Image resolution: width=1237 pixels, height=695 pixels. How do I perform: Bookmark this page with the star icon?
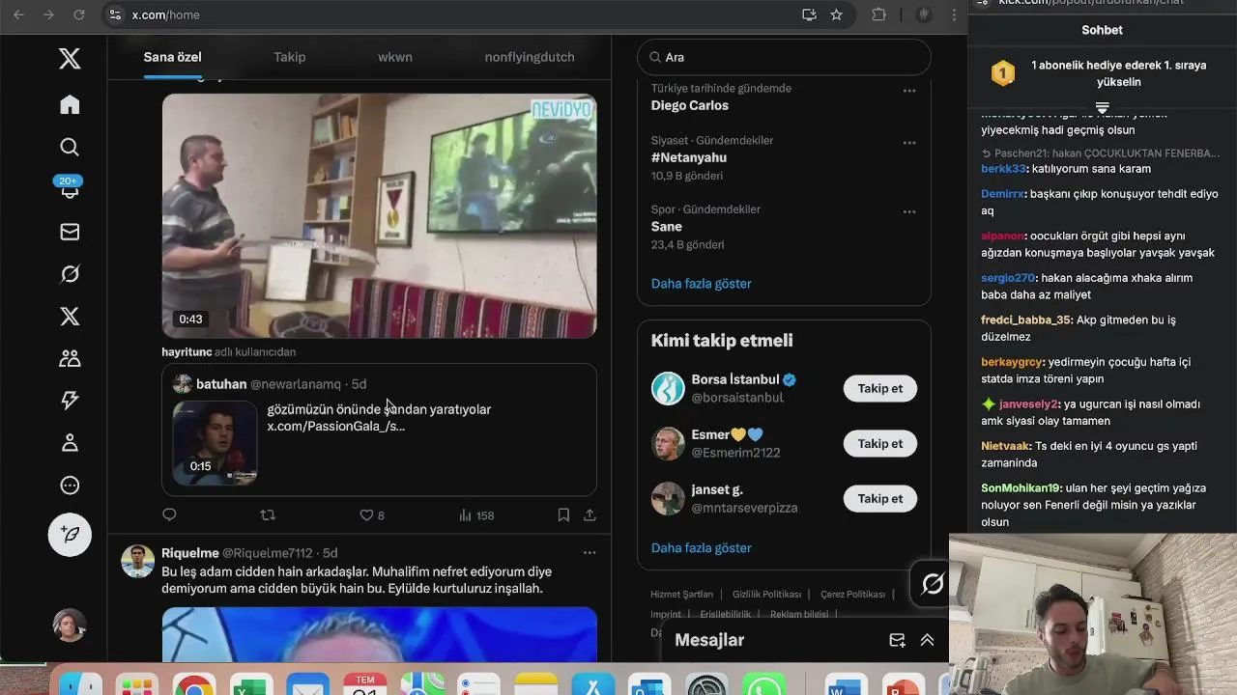click(x=837, y=14)
